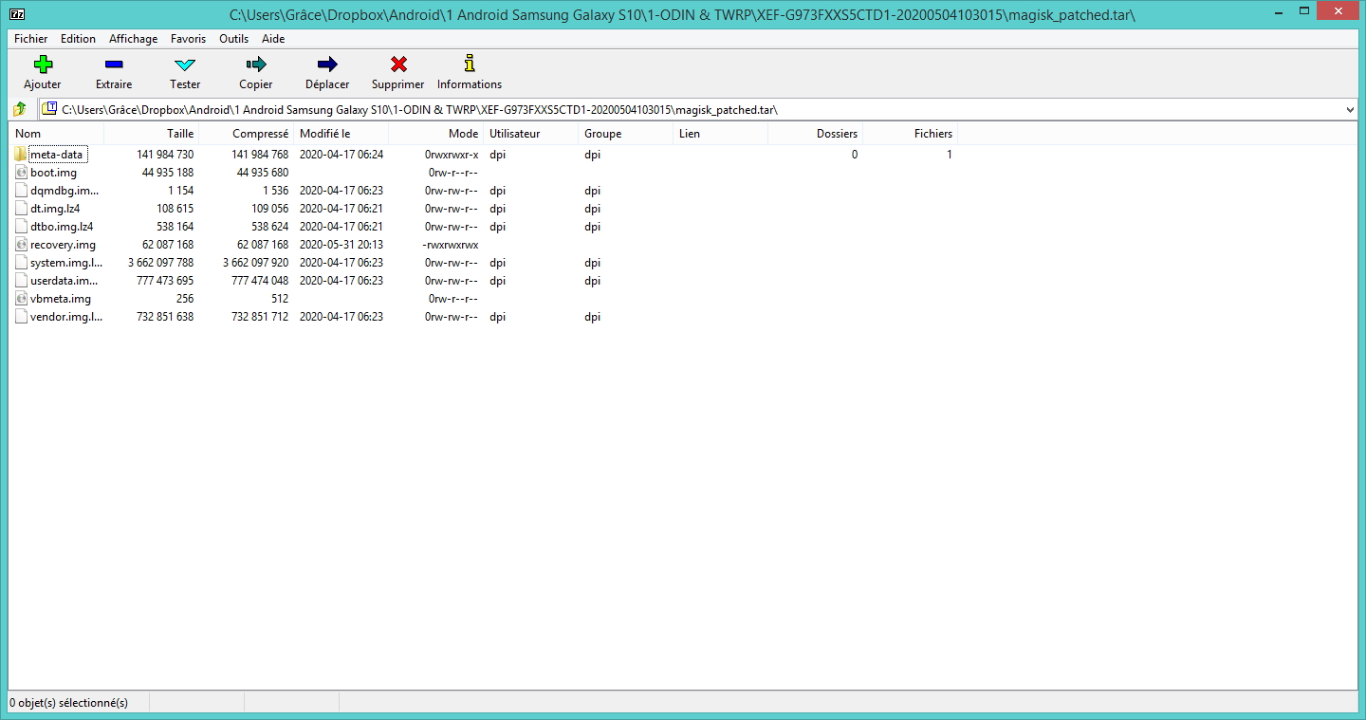Sort by the Dossiers column header

pyautogui.click(x=816, y=134)
